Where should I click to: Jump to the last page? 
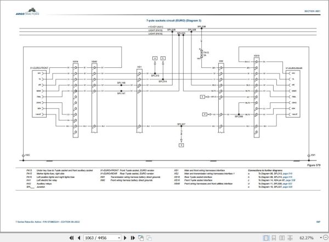pyautogui.click(x=133, y=238)
